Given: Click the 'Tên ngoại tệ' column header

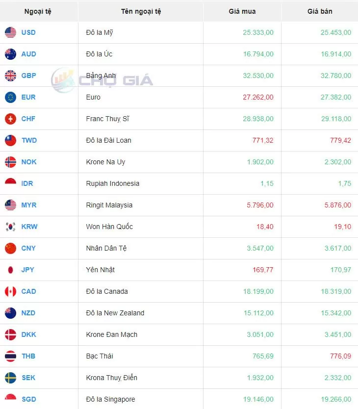Looking at the screenshot, I should [x=141, y=11].
